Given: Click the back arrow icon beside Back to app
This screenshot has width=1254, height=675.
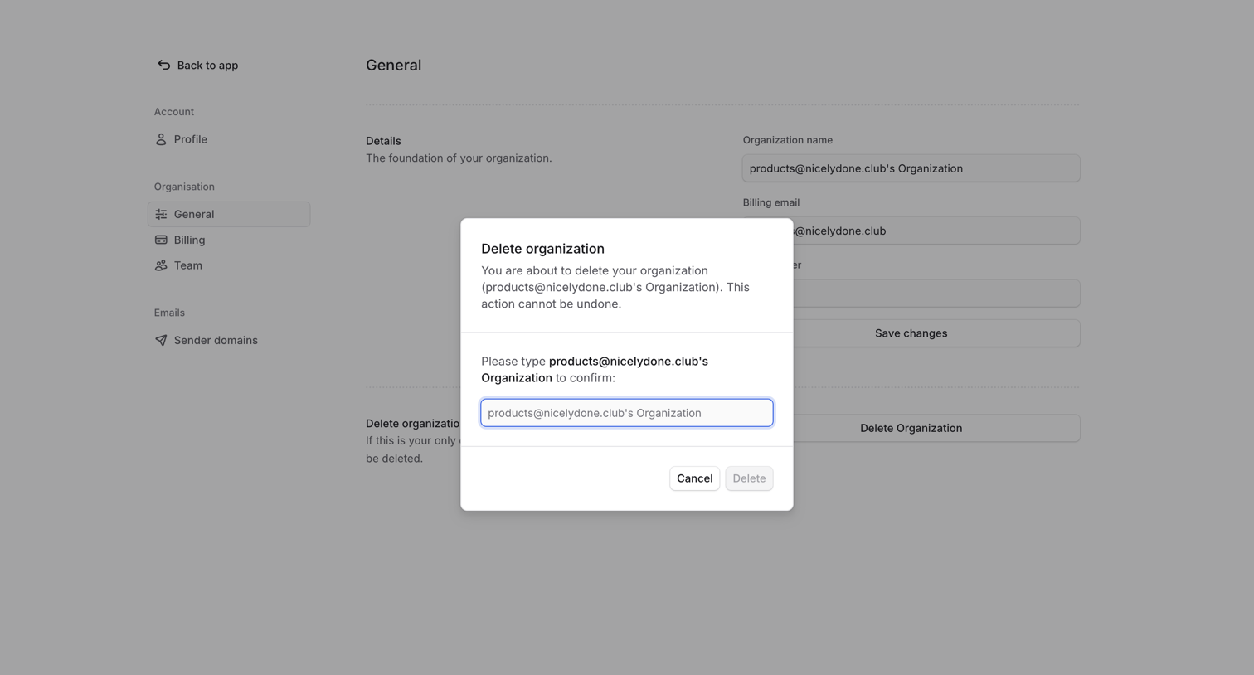Looking at the screenshot, I should tap(163, 65).
